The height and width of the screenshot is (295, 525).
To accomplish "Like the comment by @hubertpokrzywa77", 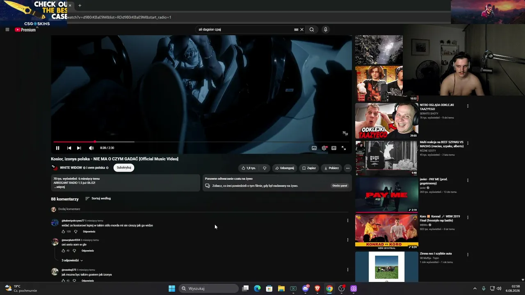I will pyautogui.click(x=63, y=231).
